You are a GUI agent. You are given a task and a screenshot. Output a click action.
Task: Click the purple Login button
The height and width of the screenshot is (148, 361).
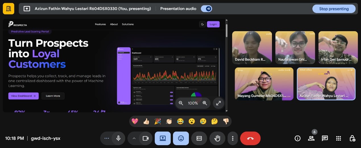point(213,24)
